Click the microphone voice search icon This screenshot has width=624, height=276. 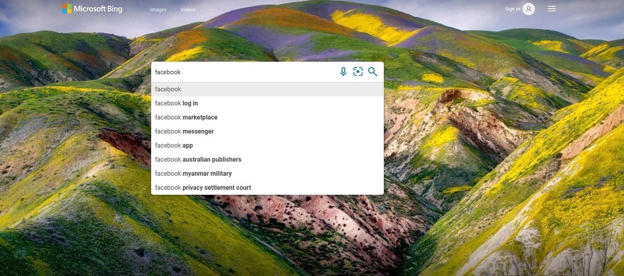click(343, 72)
